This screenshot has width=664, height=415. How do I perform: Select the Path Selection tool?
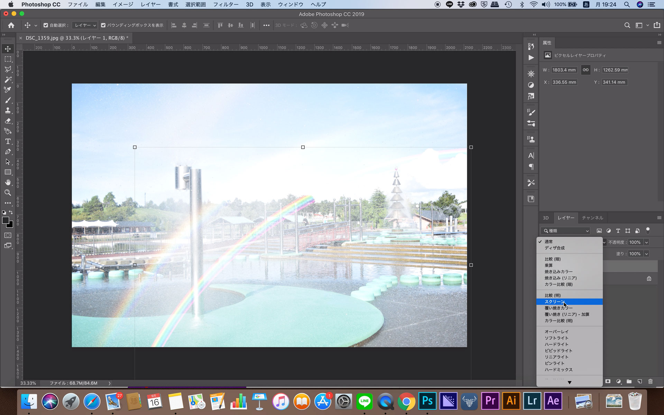[x=8, y=162]
